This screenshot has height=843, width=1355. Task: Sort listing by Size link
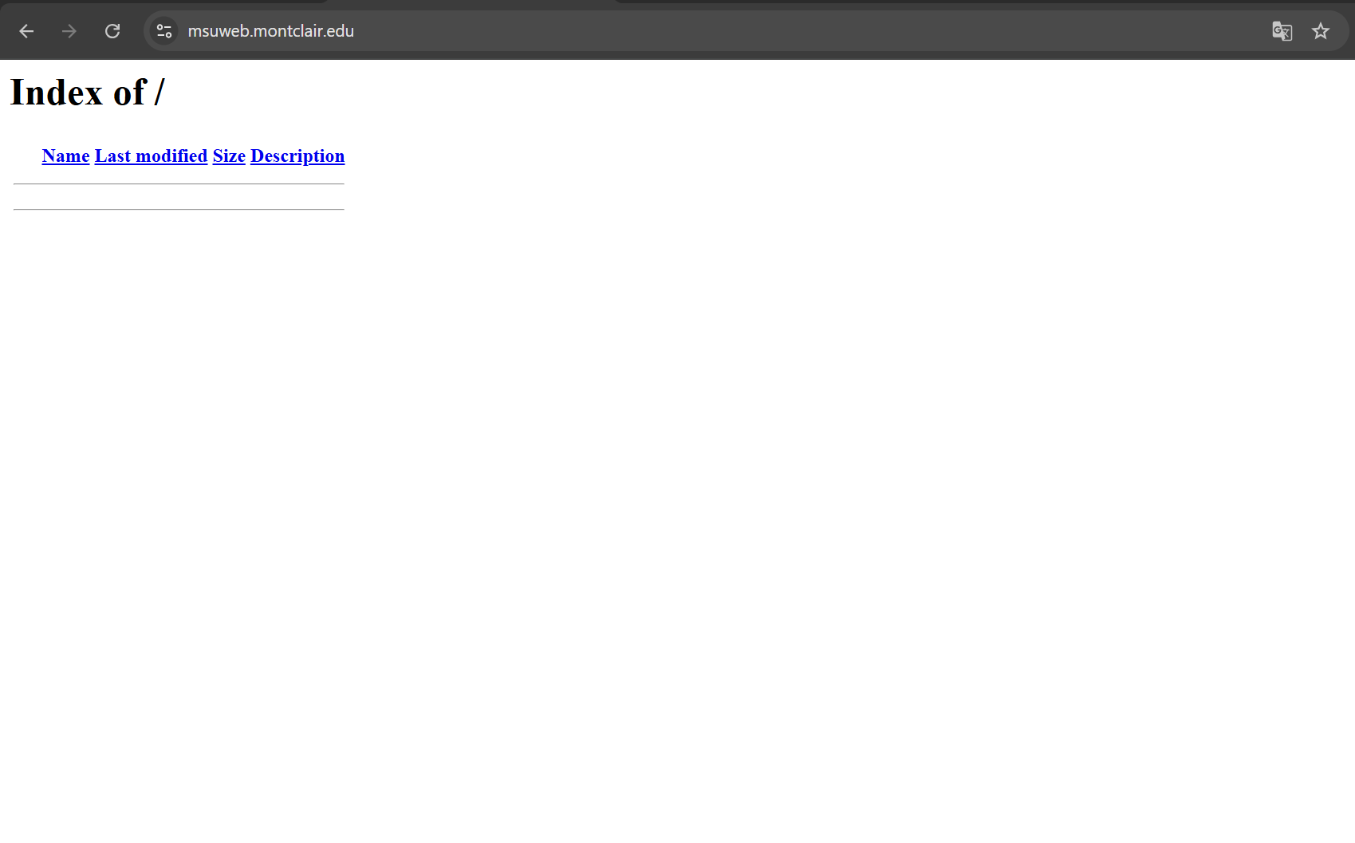[x=229, y=156]
